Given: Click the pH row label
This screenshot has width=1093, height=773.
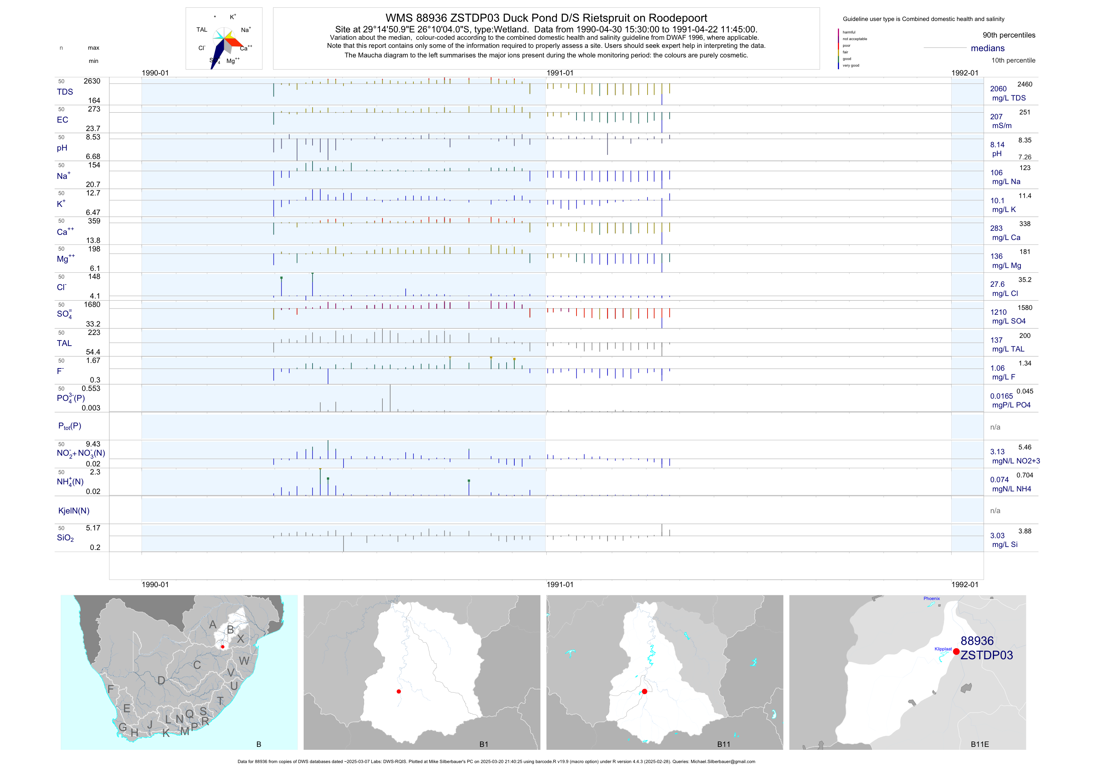Looking at the screenshot, I should click(62, 148).
